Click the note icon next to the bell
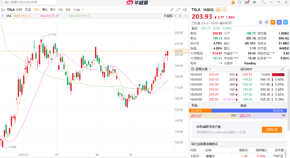The height and width of the screenshot is (158, 290). [266, 22]
